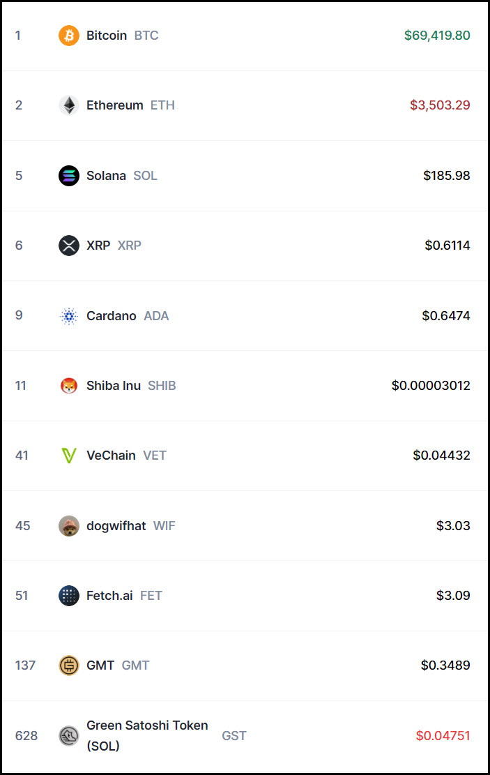Click the gold GMT coin icon
The width and height of the screenshot is (490, 775).
tap(69, 665)
